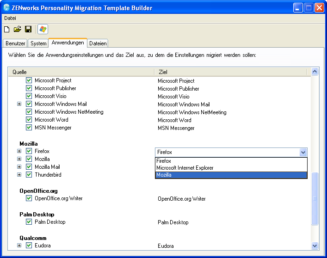Select the Microsoft Word source row label
327x258 pixels.
click(51, 120)
